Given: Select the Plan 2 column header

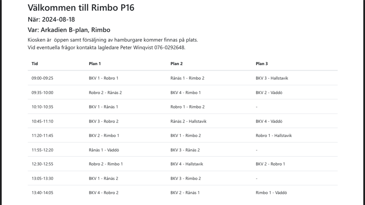Looking at the screenshot, I should [176, 64].
